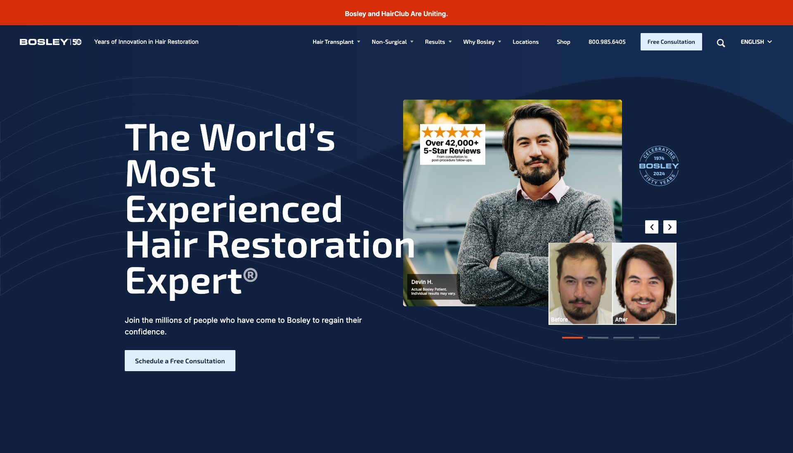Open the Why Bosley menu
The height and width of the screenshot is (453, 793).
[x=482, y=42]
